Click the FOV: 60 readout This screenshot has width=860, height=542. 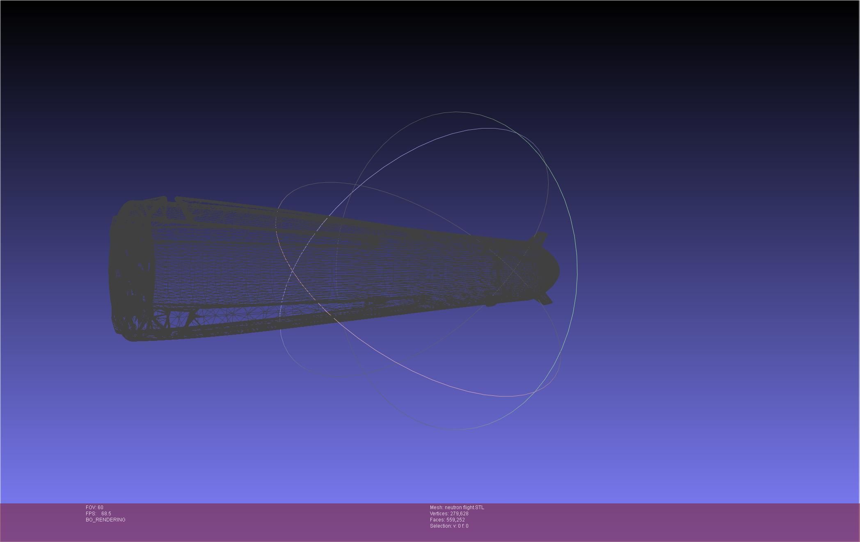tap(94, 508)
